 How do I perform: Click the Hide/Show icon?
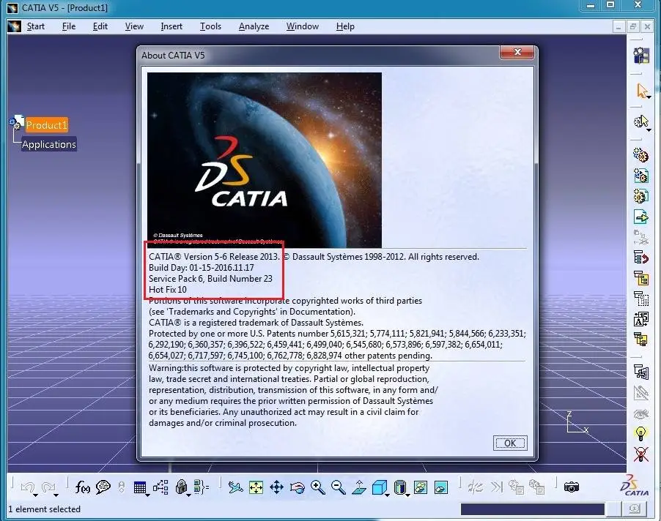click(421, 487)
